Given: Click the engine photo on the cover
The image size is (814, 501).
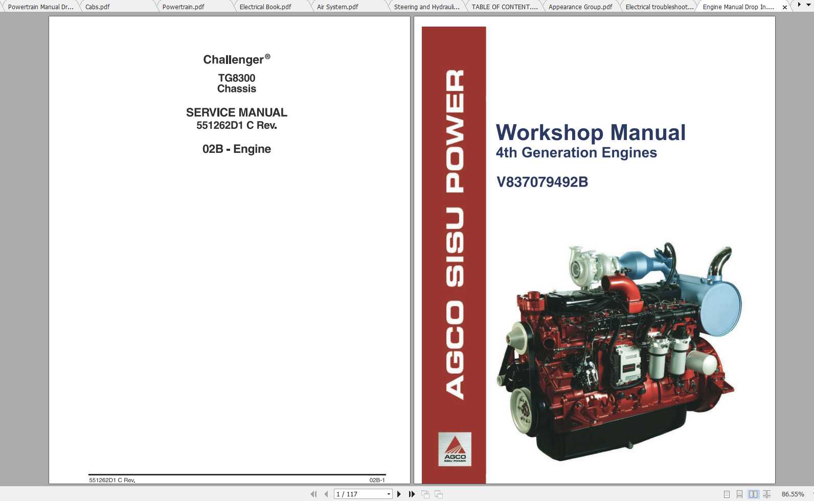Looking at the screenshot, I should coord(619,352).
